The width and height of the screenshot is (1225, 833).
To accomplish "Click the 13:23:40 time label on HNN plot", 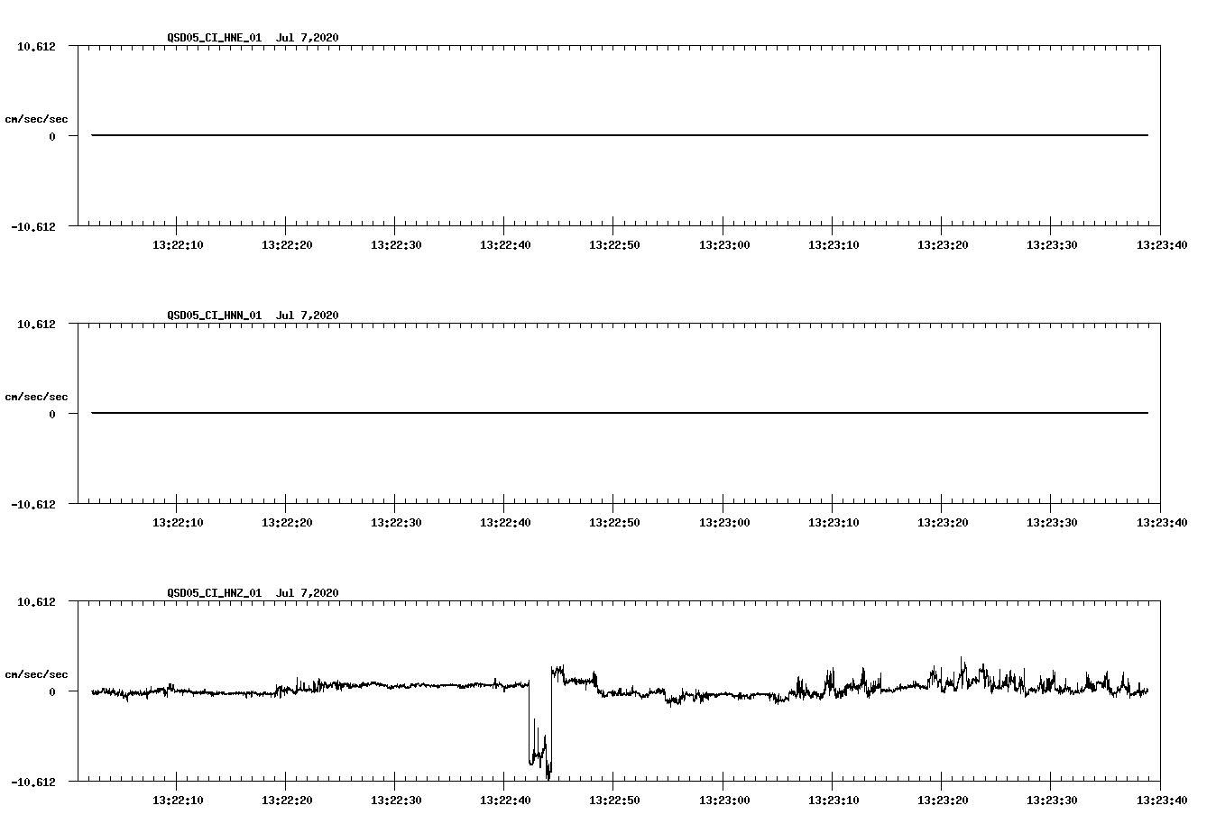I will [1162, 523].
